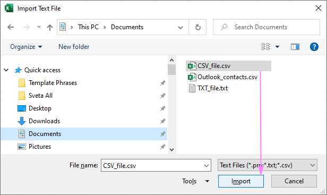327x195 pixels.
Task: Click the Pictures folder icon
Action: pyautogui.click(x=22, y=147)
